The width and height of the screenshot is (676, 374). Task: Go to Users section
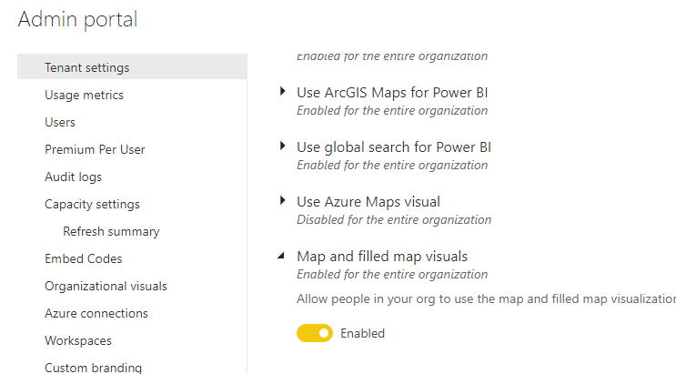(60, 122)
